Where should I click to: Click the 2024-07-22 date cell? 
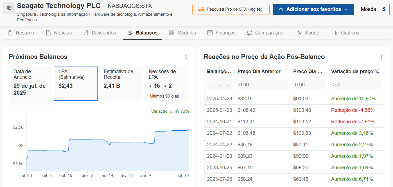220,133
